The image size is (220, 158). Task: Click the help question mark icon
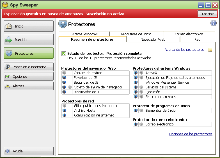point(213,23)
